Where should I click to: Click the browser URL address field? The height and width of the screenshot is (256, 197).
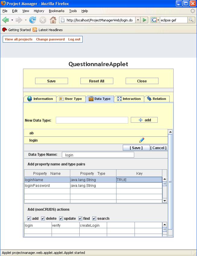(100, 20)
